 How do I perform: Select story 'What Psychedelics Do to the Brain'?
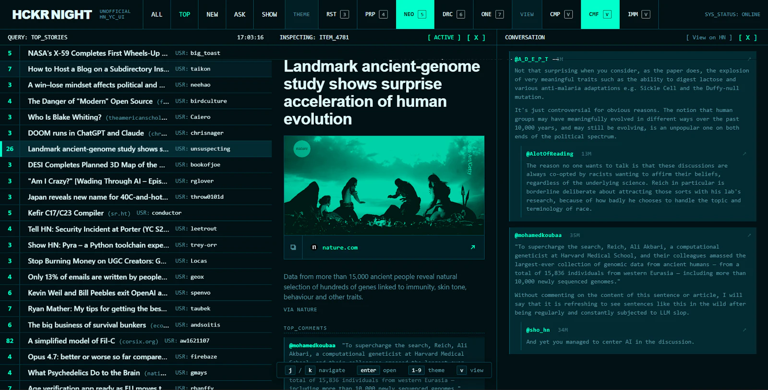(x=136, y=372)
